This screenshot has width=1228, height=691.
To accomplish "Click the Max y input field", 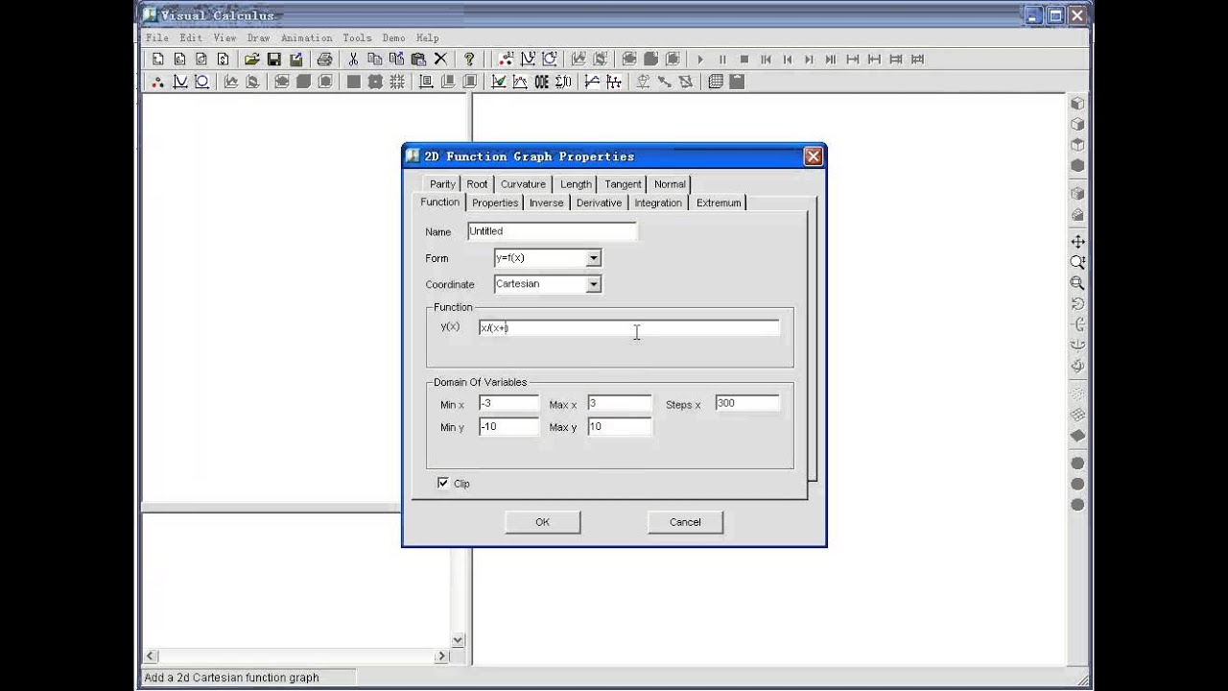I will pos(619,427).
